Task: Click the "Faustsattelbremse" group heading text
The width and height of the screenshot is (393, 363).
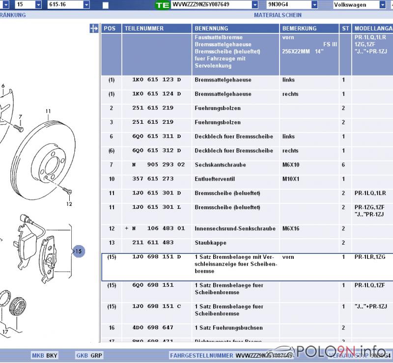Action: (219, 37)
